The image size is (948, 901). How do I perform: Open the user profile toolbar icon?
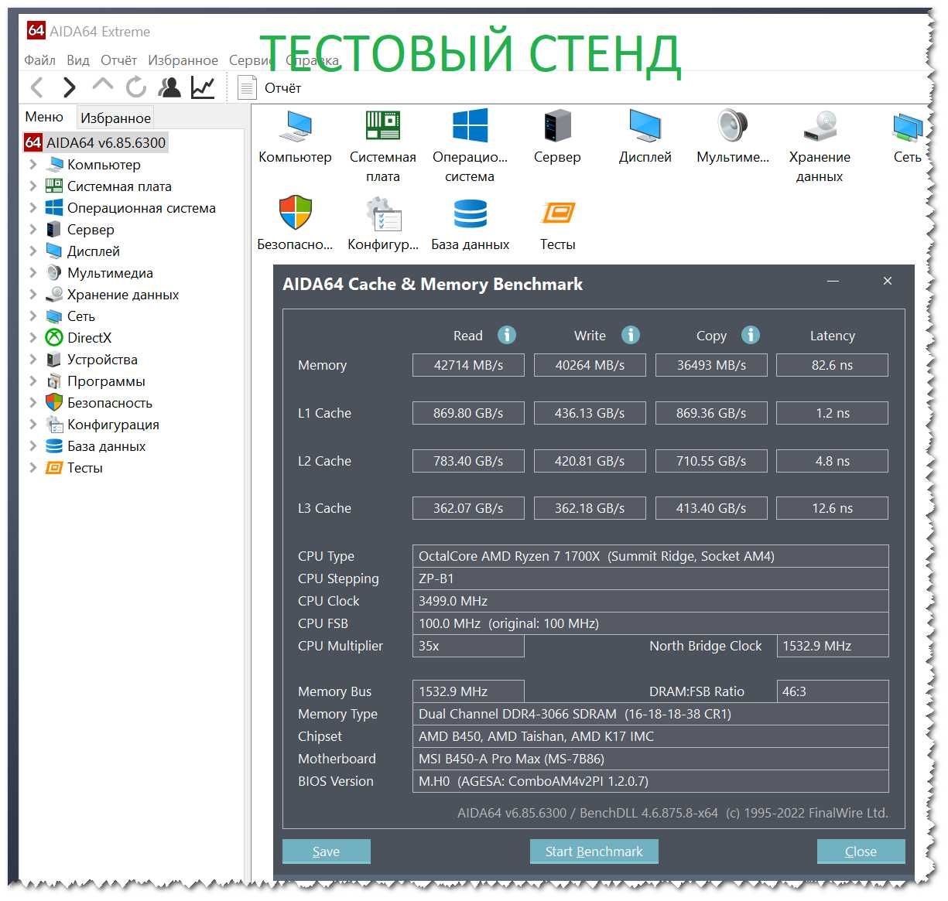coord(169,87)
